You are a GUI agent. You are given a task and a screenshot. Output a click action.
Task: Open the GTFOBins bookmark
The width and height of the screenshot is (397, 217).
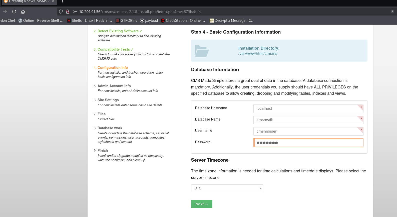pos(126,21)
